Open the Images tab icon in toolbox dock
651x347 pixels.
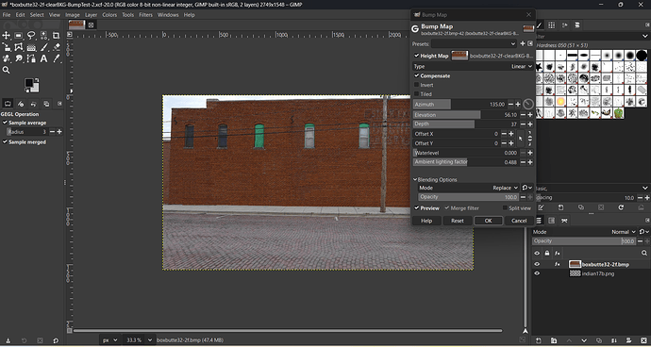click(46, 104)
